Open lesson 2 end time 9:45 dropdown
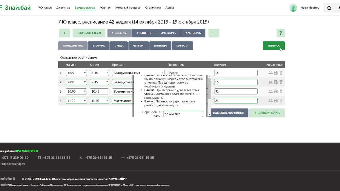Image resolution: width=340 pixels, height=191 pixels. (99, 82)
